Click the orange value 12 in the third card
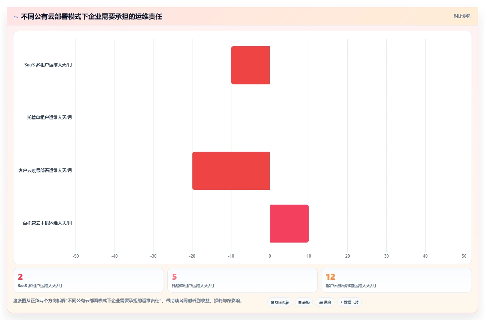The image size is (485, 320). 330,277
